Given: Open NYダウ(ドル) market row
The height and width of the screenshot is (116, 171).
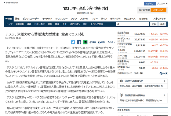Looking at the screenshot, I should coord(142,39).
